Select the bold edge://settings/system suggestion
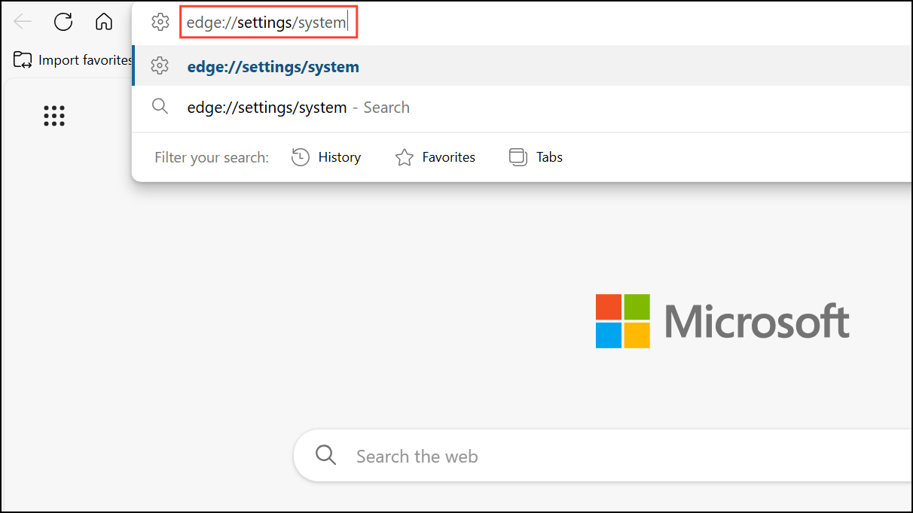This screenshot has width=913, height=513. pyautogui.click(x=273, y=67)
